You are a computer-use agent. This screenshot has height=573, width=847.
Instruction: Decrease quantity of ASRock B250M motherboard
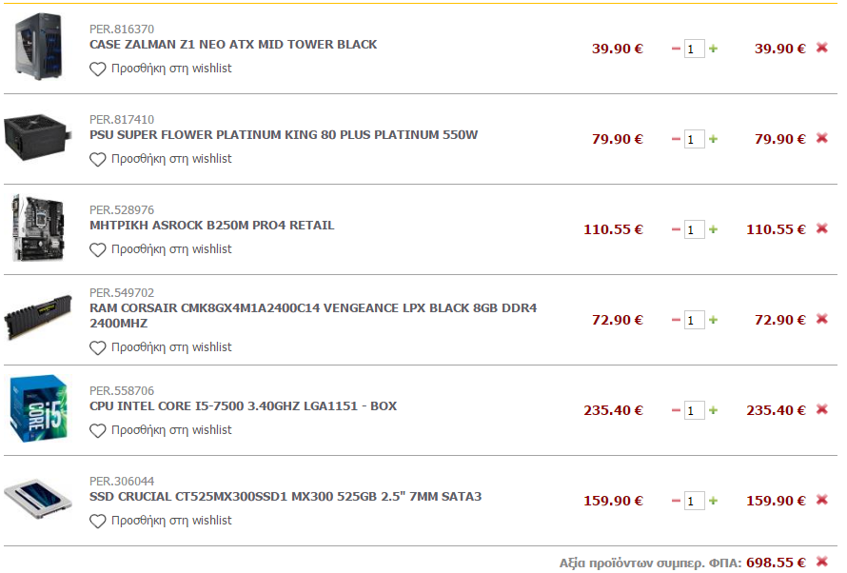coord(676,229)
